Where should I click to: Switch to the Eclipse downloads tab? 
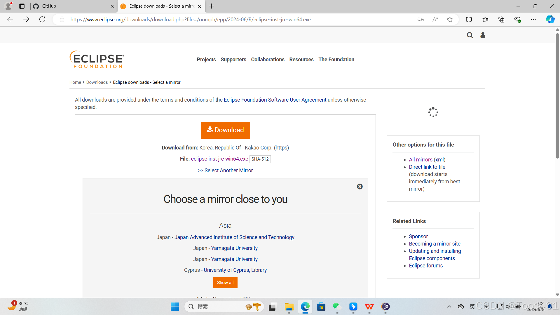point(161,6)
